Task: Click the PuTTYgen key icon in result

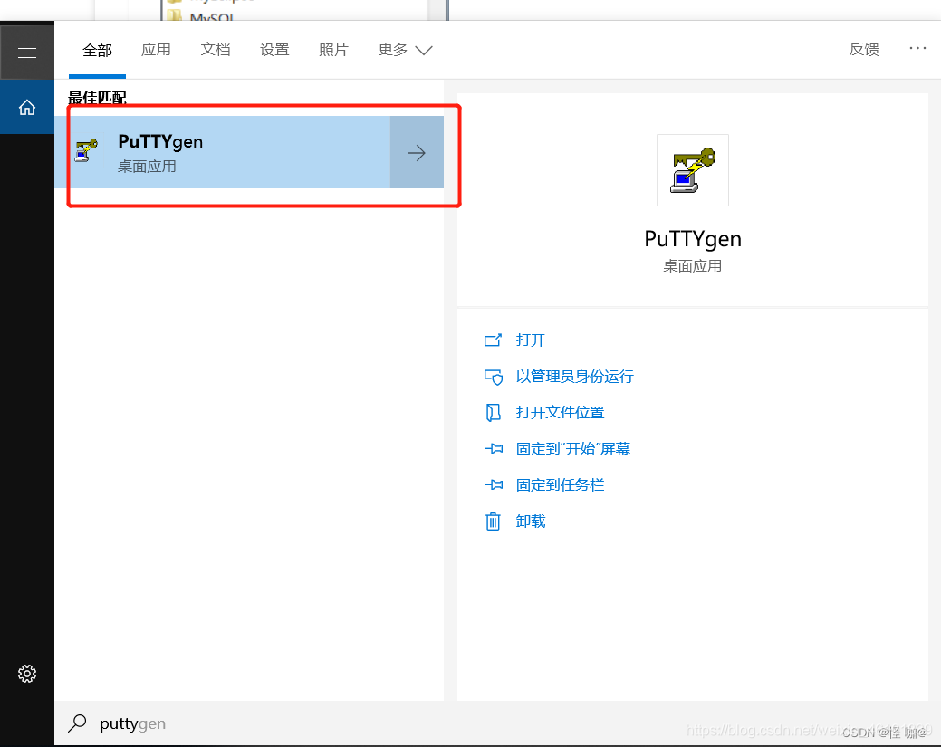Action: pos(86,150)
